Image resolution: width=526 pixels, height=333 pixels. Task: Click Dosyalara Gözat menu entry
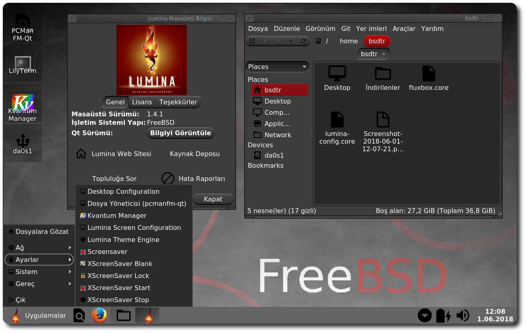[x=39, y=231]
